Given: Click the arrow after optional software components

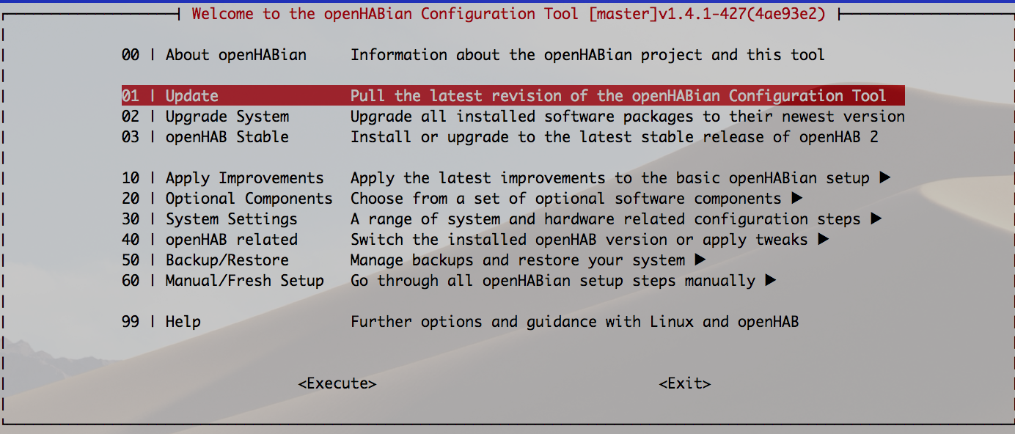Looking at the screenshot, I should pyautogui.click(x=797, y=199).
